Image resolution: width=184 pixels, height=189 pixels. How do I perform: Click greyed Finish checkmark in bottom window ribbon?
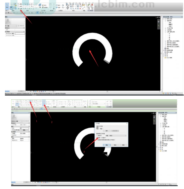click(107, 101)
